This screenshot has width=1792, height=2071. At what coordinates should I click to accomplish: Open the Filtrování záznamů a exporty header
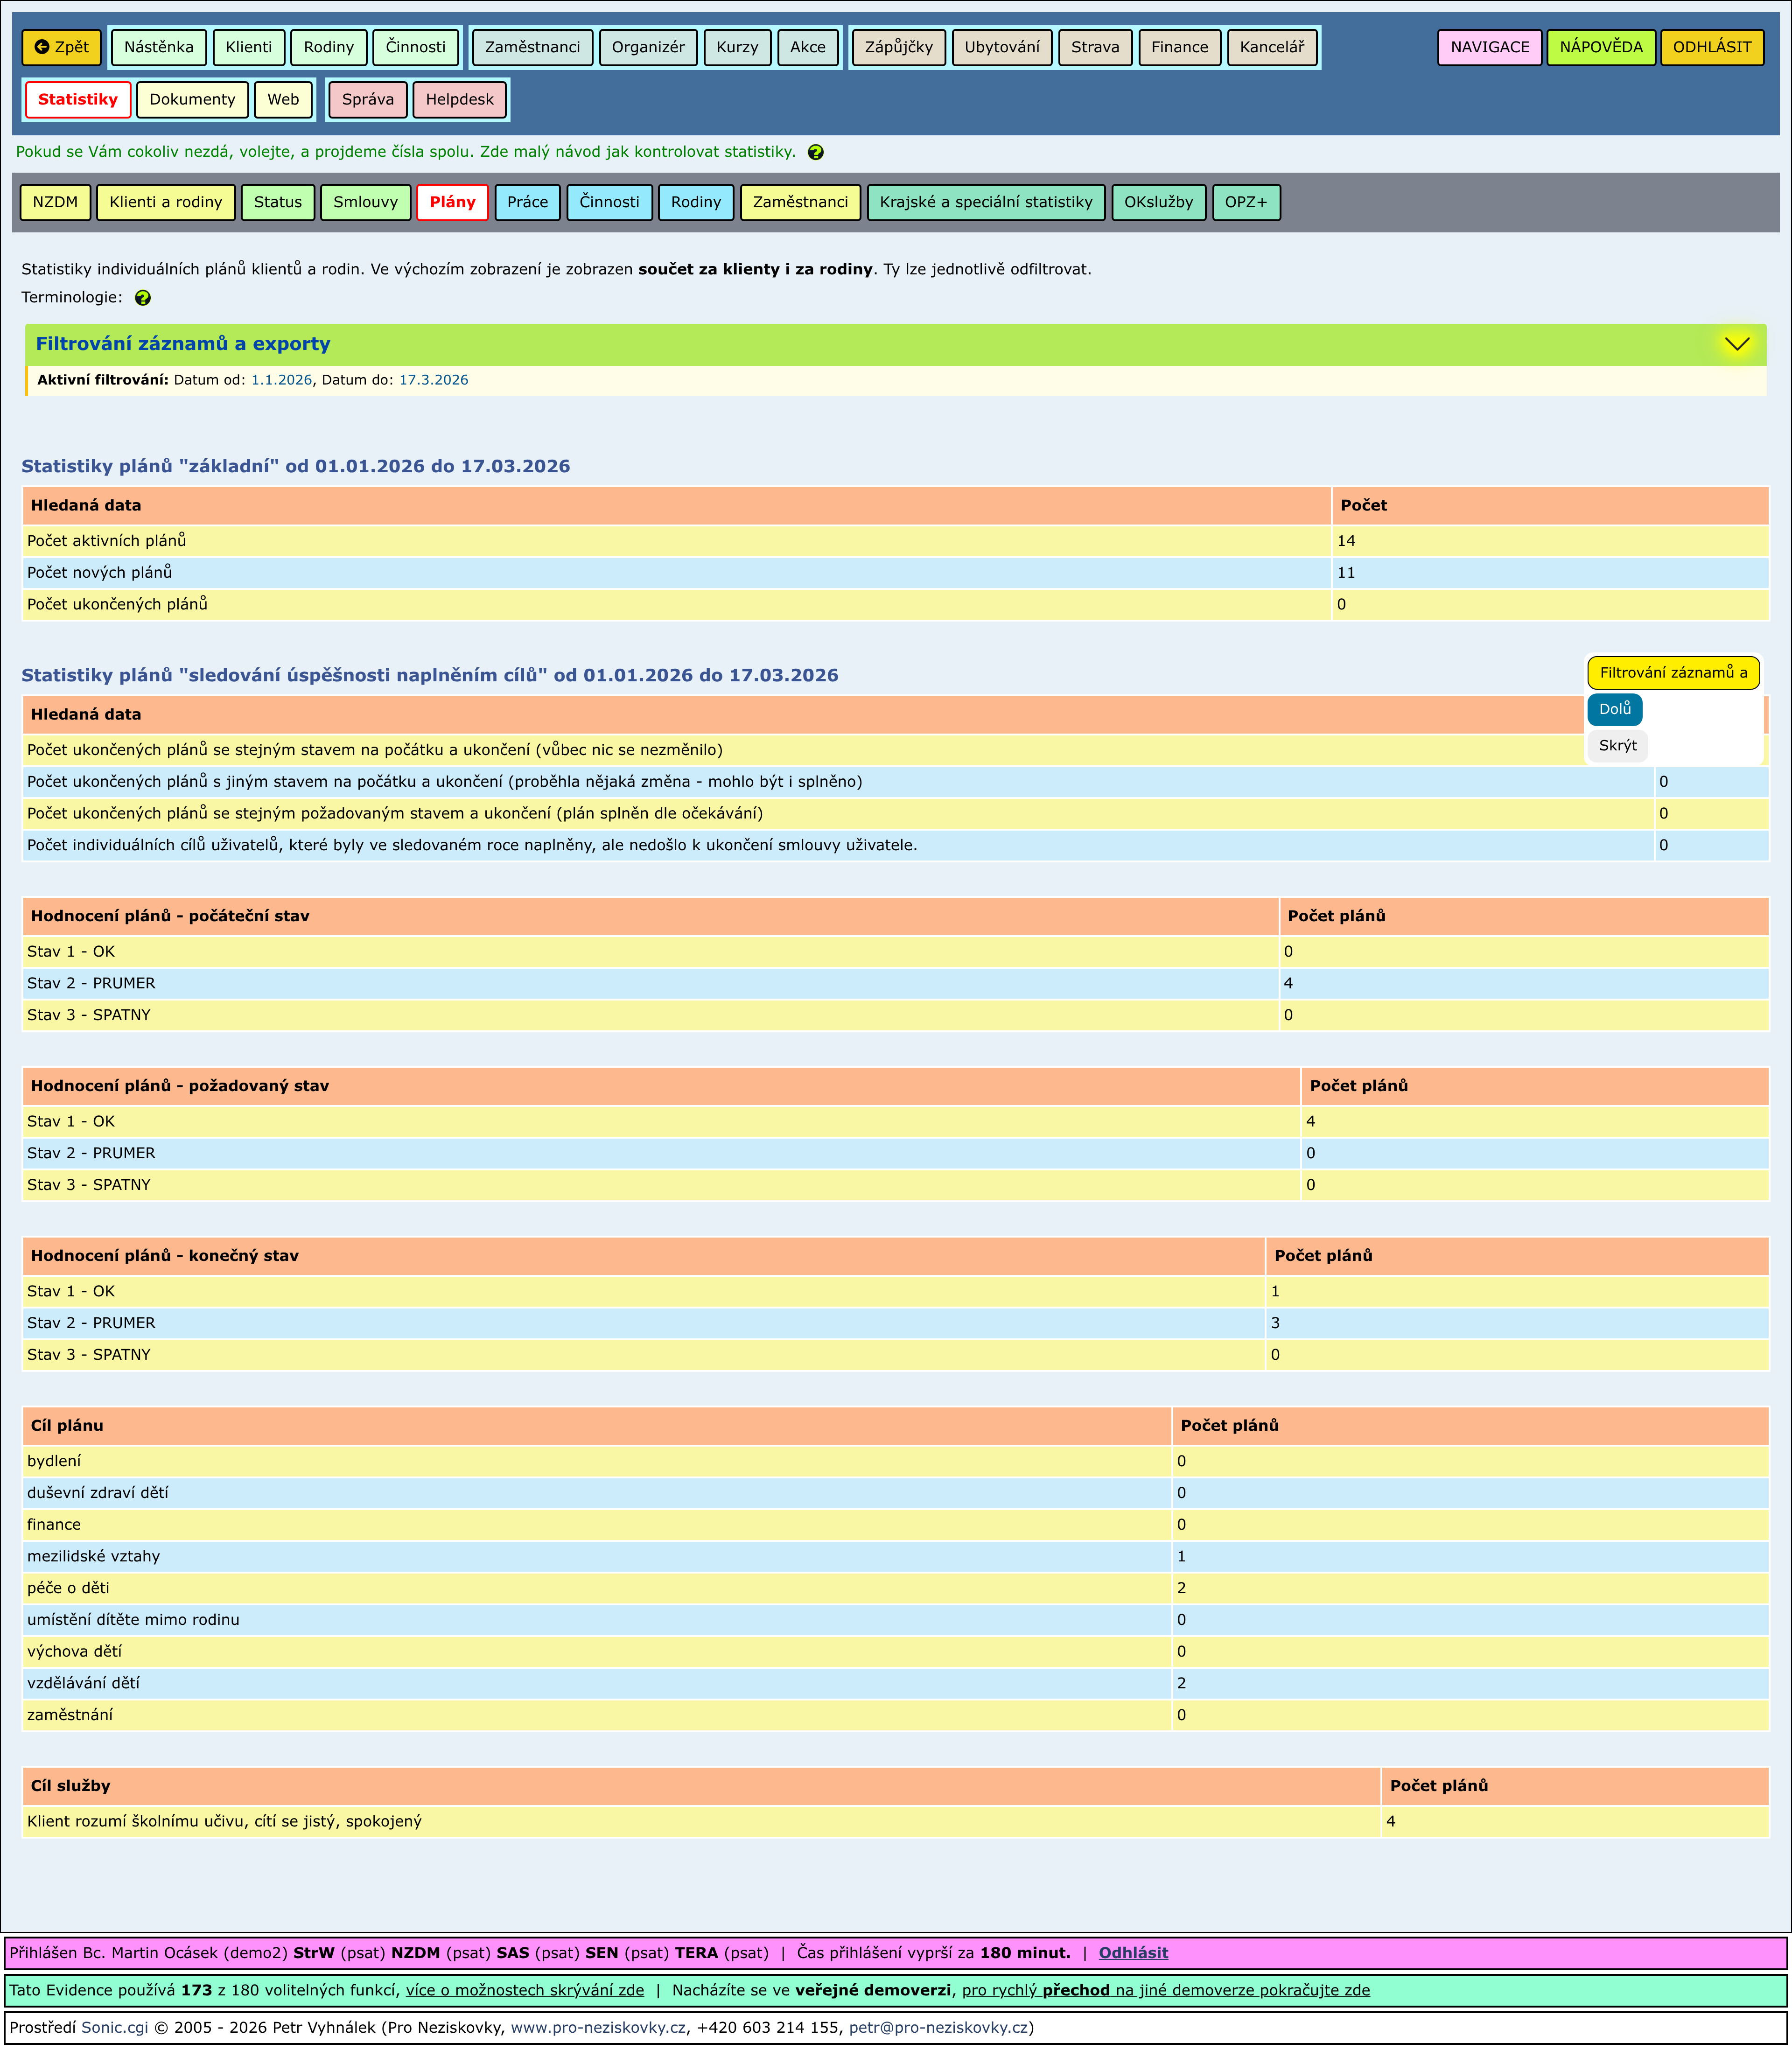(183, 344)
